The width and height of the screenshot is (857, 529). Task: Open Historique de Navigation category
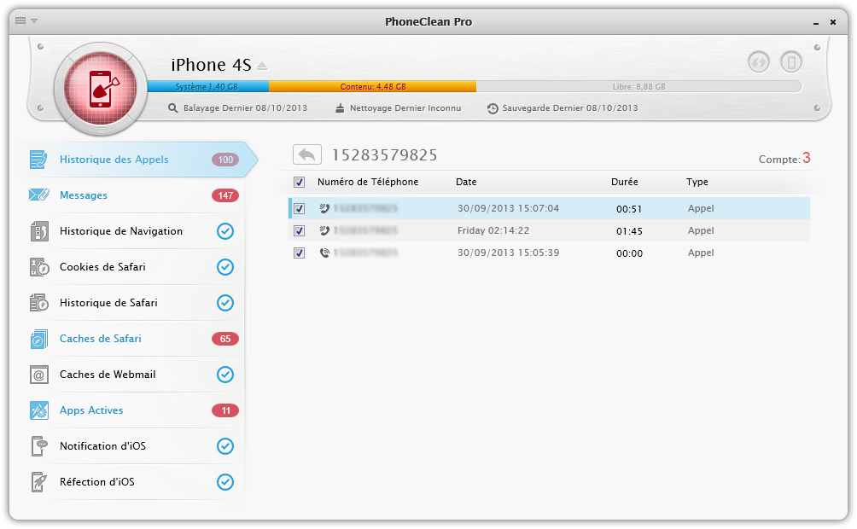135,231
